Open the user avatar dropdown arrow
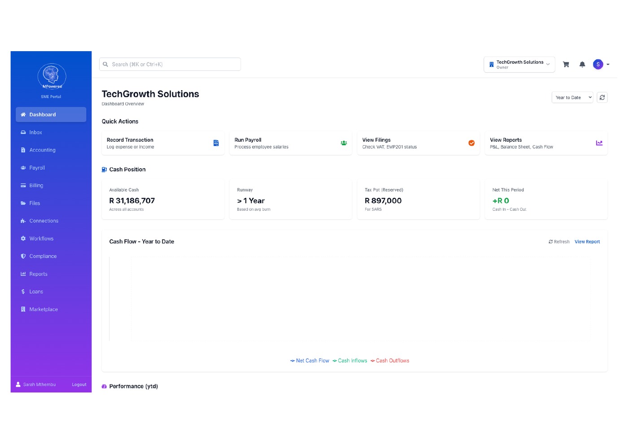 (608, 64)
